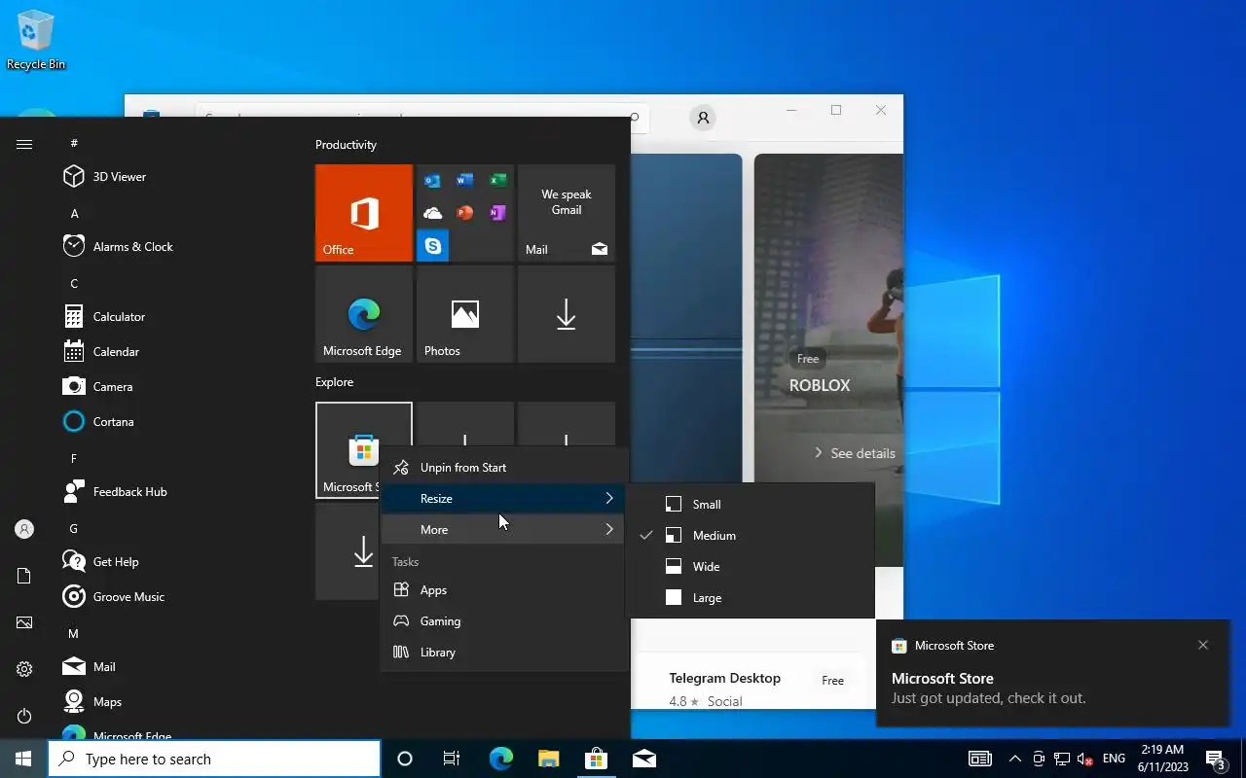Open Documents from the Start sidebar
Screen dimensions: 1246x778
tap(24, 576)
